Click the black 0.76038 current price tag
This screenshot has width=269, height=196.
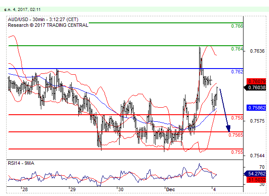(255, 87)
